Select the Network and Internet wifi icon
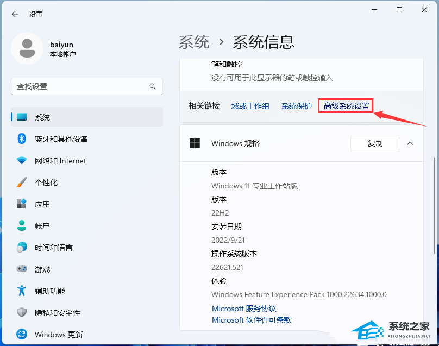The image size is (439, 346). pos(22,161)
